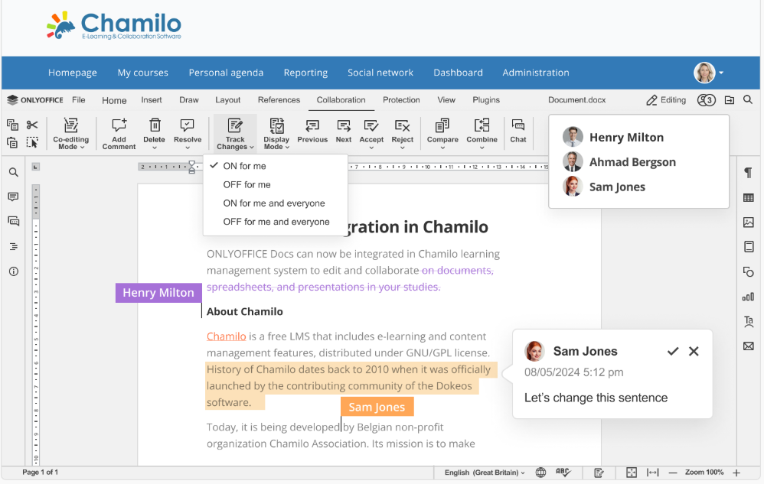This screenshot has width=764, height=484.
Task: Expand the Accept dropdown arrow
Action: pyautogui.click(x=371, y=148)
